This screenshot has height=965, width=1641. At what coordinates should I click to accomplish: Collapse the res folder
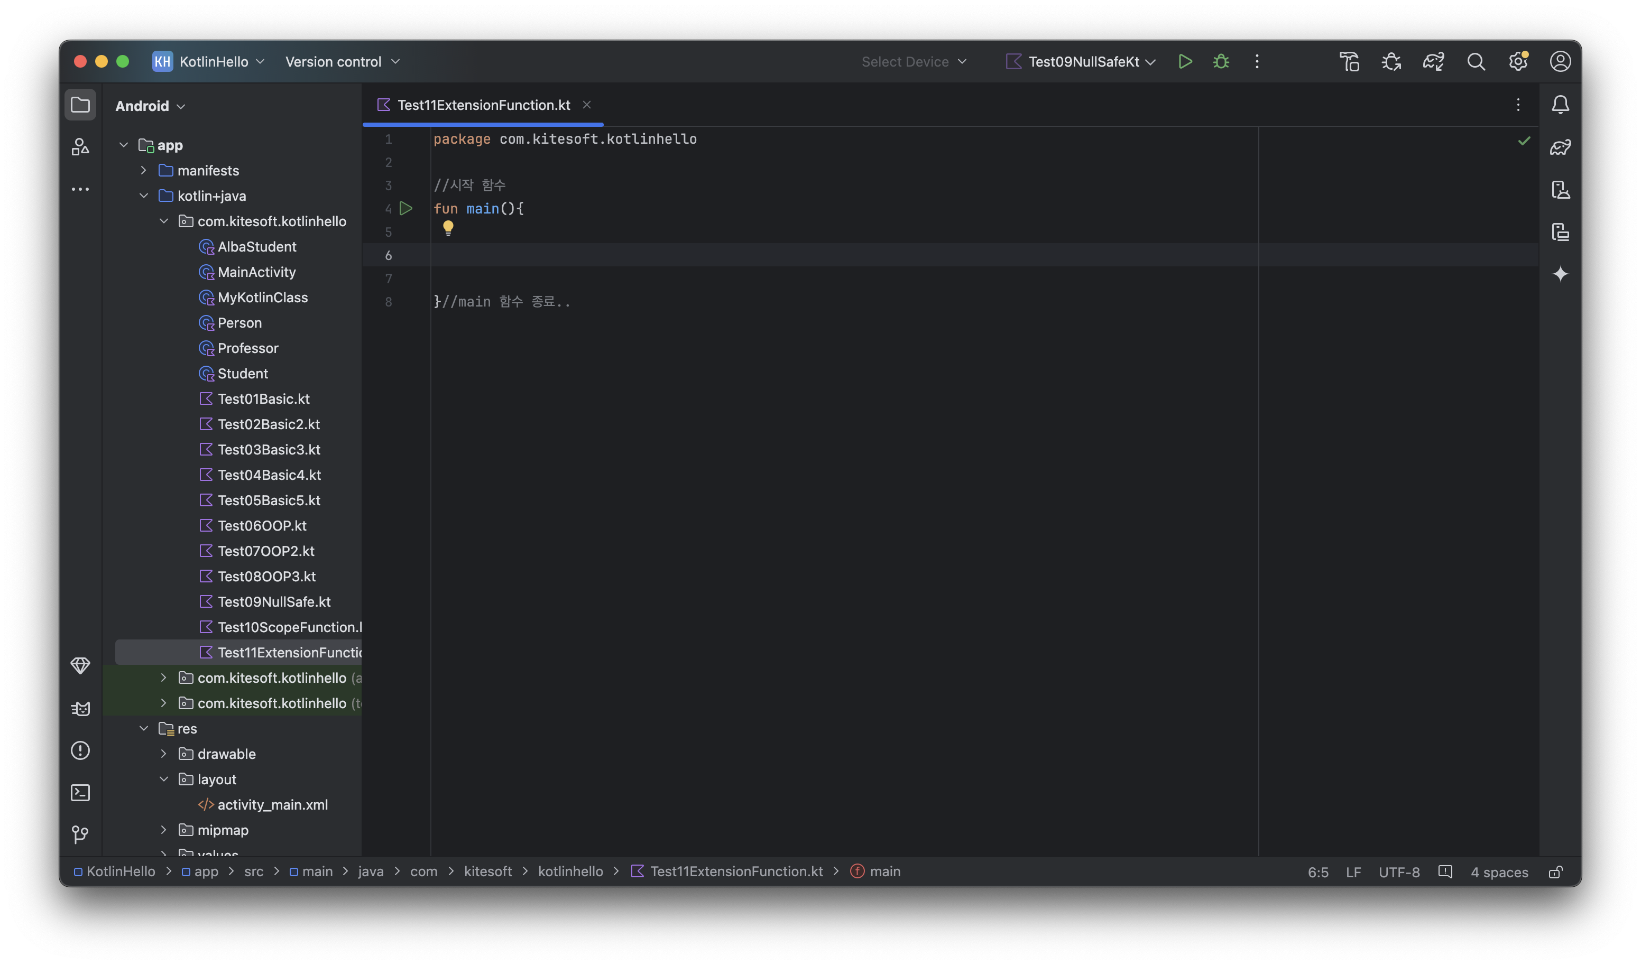coord(143,729)
